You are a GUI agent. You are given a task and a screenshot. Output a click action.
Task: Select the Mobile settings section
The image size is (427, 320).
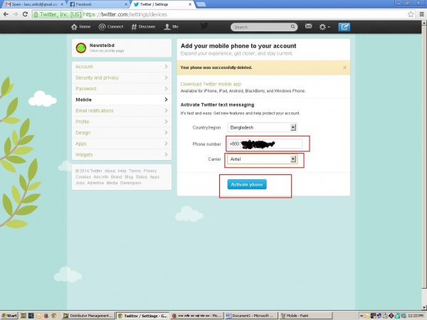coord(122,100)
